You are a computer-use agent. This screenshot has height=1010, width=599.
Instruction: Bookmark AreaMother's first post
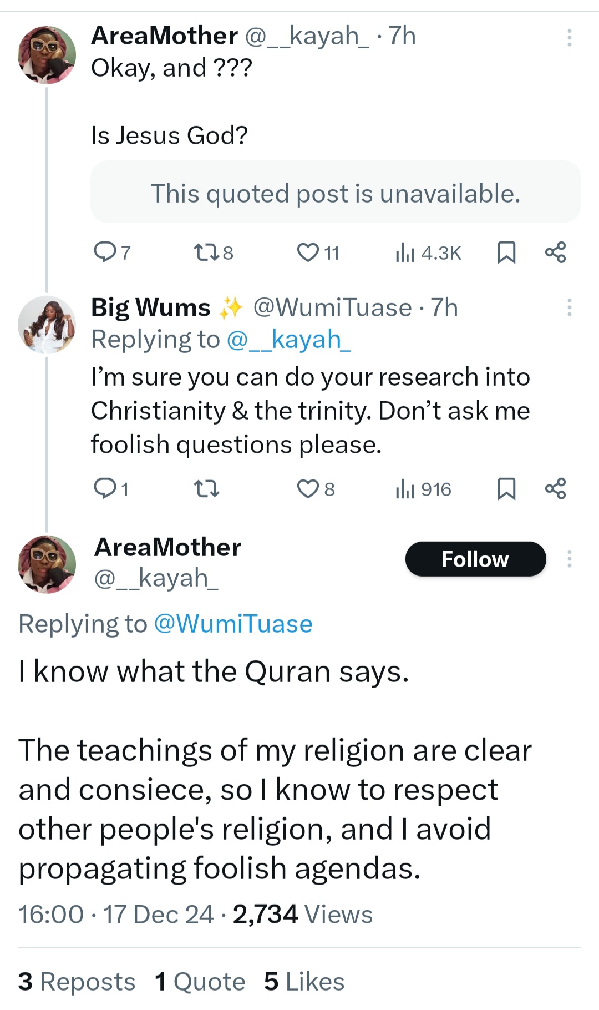(506, 252)
